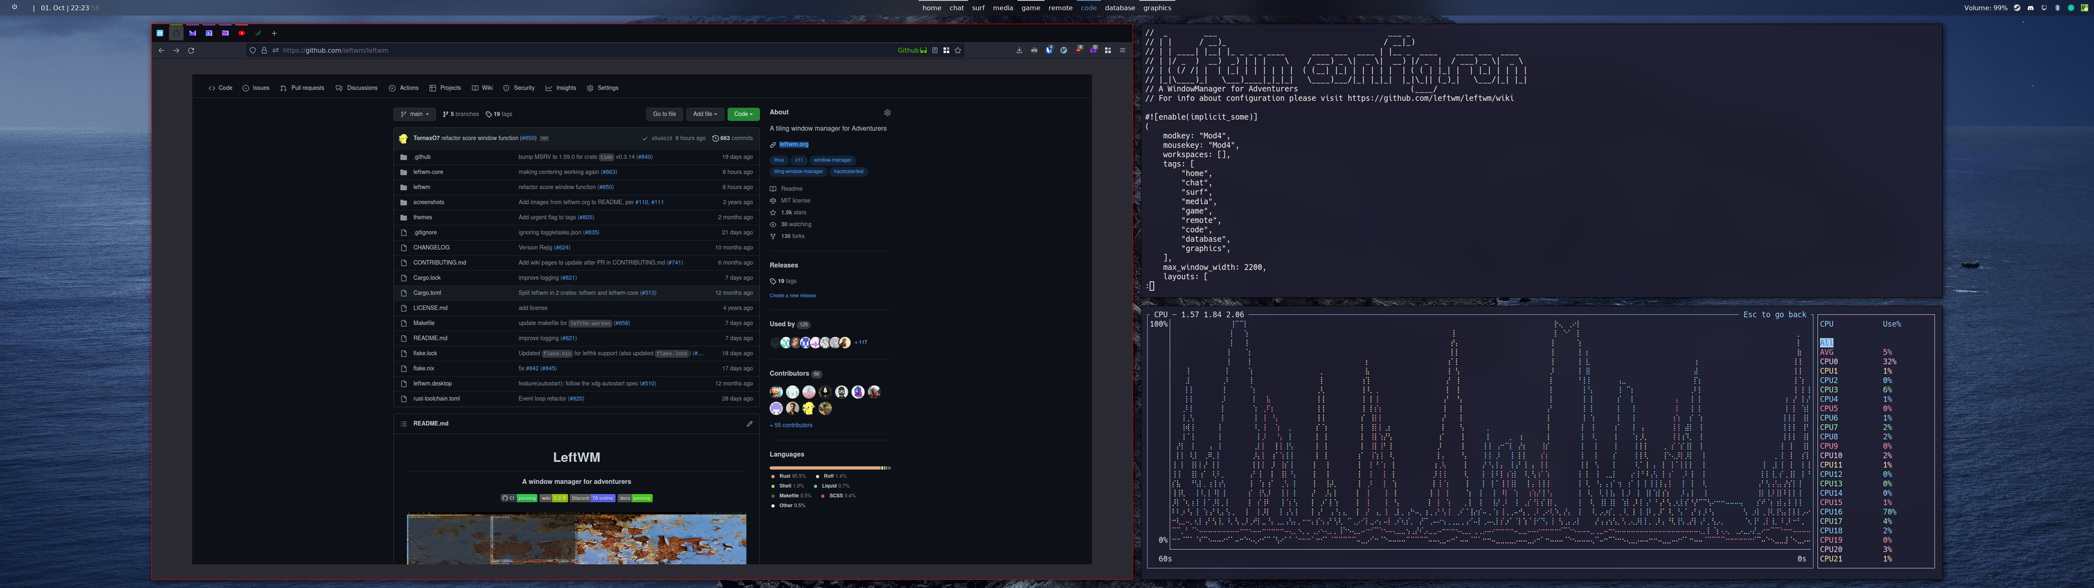Open the Projects tab
2094x588 pixels.
pyautogui.click(x=446, y=88)
